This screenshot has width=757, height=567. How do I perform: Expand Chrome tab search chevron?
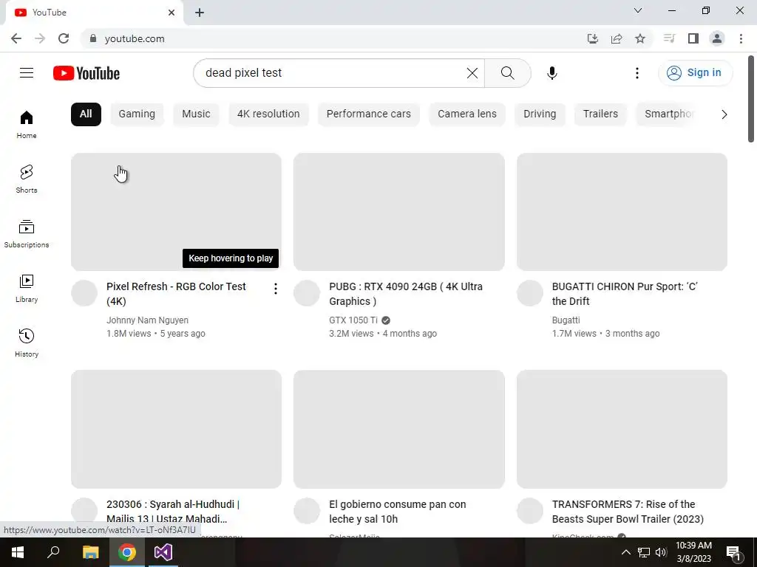638,10
